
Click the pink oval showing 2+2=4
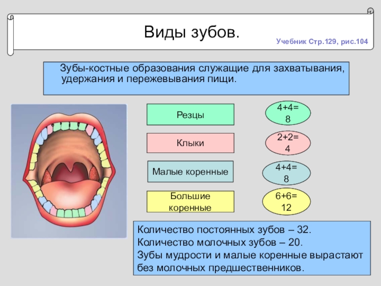(288, 143)
